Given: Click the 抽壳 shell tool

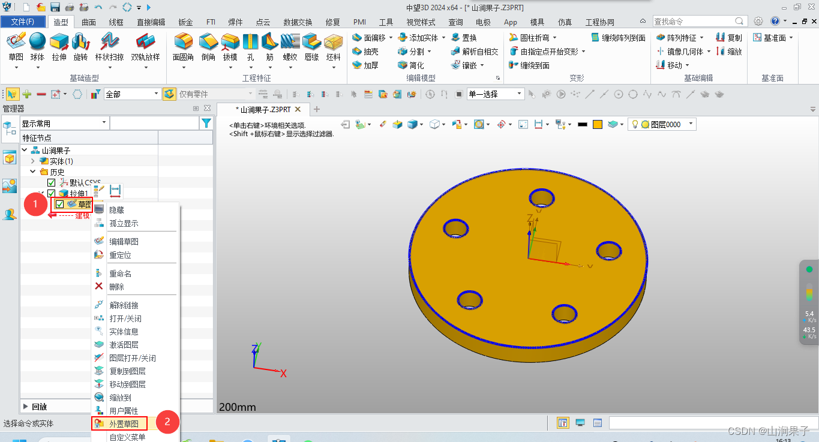Looking at the screenshot, I should (365, 52).
